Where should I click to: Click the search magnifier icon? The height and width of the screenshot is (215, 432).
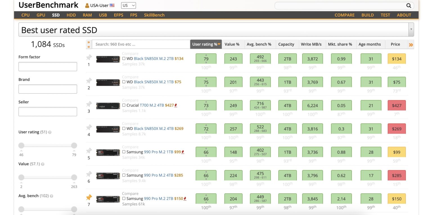pos(409,6)
